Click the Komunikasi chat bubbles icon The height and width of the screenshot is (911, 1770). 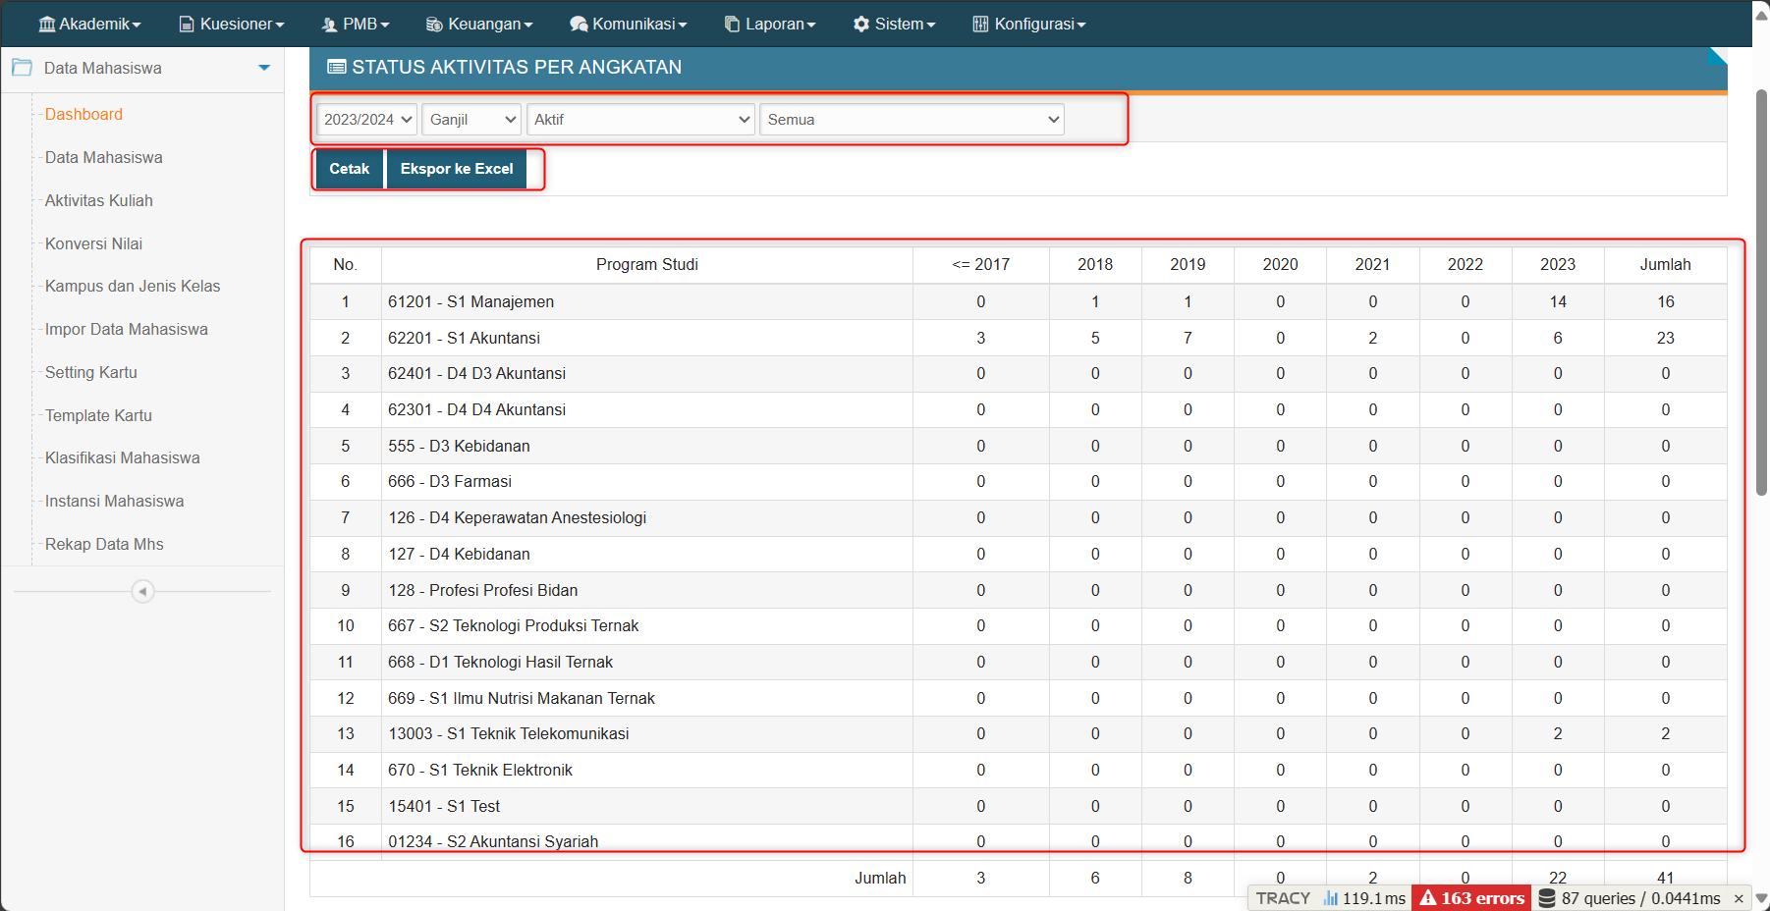point(579,24)
